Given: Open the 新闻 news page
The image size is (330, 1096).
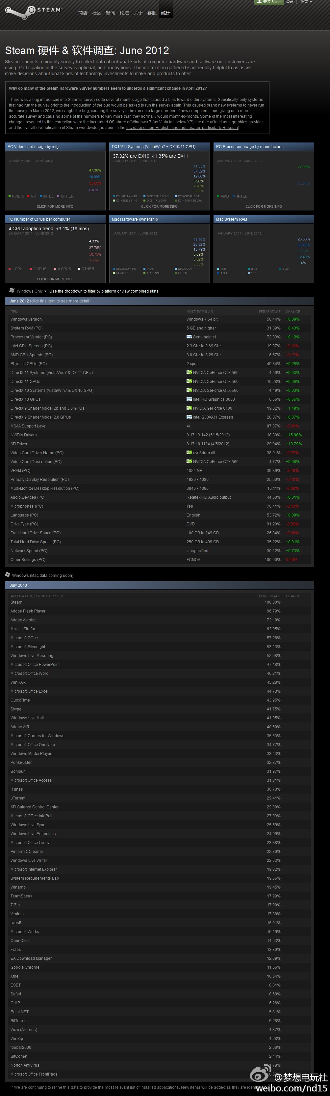Looking at the screenshot, I should click(110, 13).
